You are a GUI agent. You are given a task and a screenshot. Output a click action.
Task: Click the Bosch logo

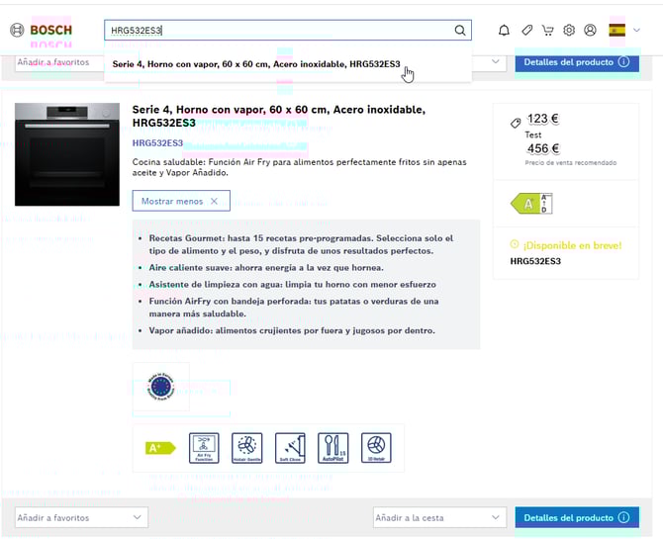(42, 30)
